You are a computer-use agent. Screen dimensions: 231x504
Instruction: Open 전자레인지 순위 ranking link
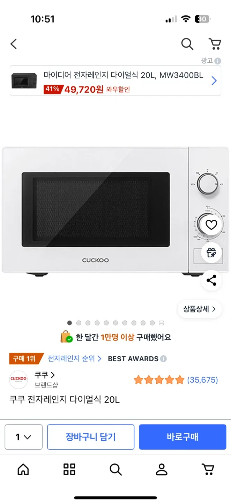click(75, 359)
